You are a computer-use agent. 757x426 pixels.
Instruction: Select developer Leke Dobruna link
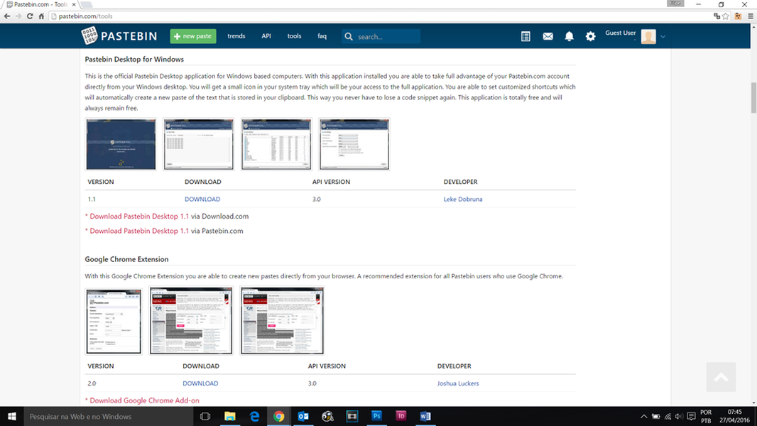tap(463, 199)
